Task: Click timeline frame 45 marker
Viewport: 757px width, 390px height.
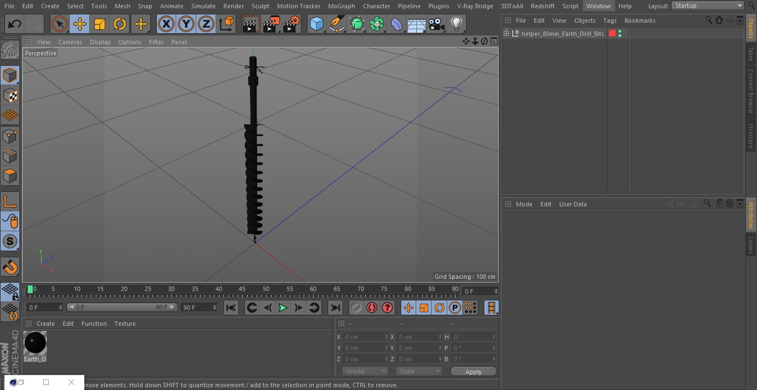Action: click(x=243, y=289)
